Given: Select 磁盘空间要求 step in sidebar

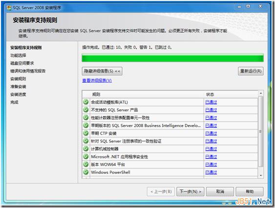Looking at the screenshot, I should 22,63.
